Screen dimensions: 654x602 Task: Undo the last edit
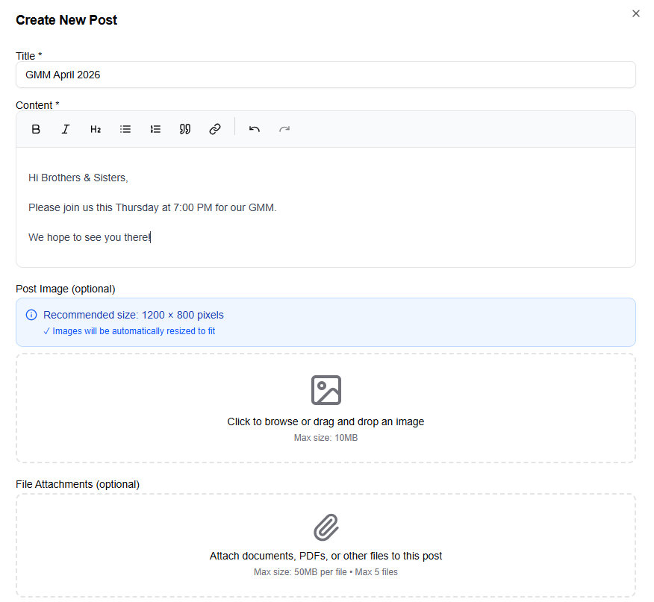pyautogui.click(x=254, y=128)
